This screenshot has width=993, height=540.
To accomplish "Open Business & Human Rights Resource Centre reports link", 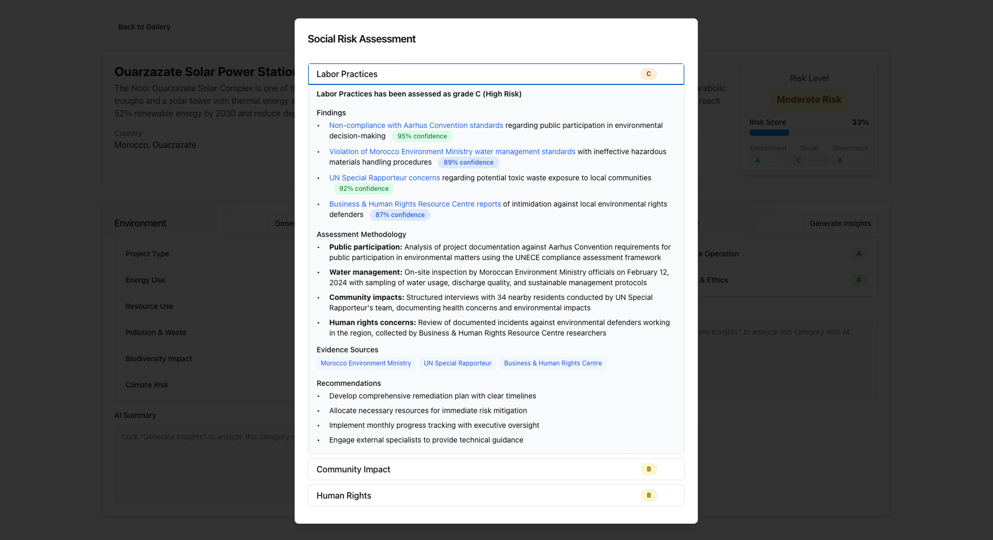I will tap(415, 204).
